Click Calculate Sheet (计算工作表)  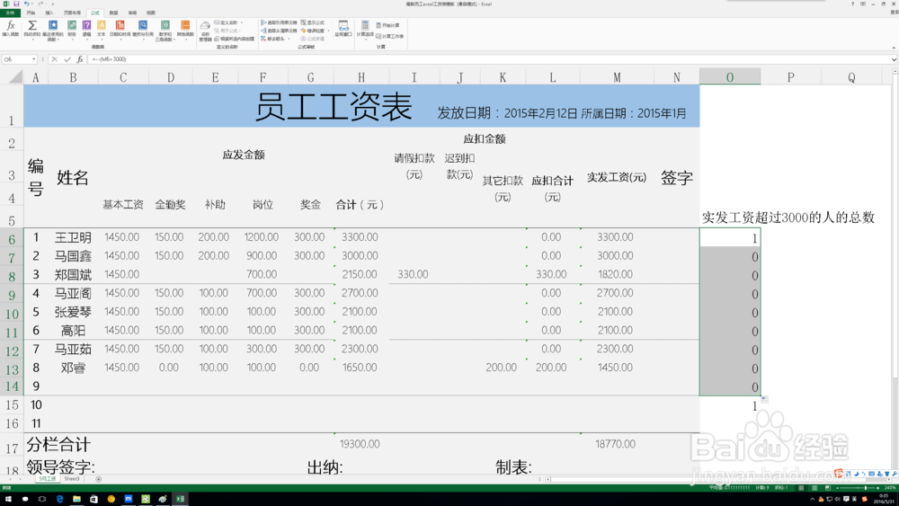tap(390, 36)
